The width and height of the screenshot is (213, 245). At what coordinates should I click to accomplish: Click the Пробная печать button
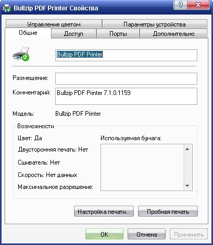click(x=168, y=211)
